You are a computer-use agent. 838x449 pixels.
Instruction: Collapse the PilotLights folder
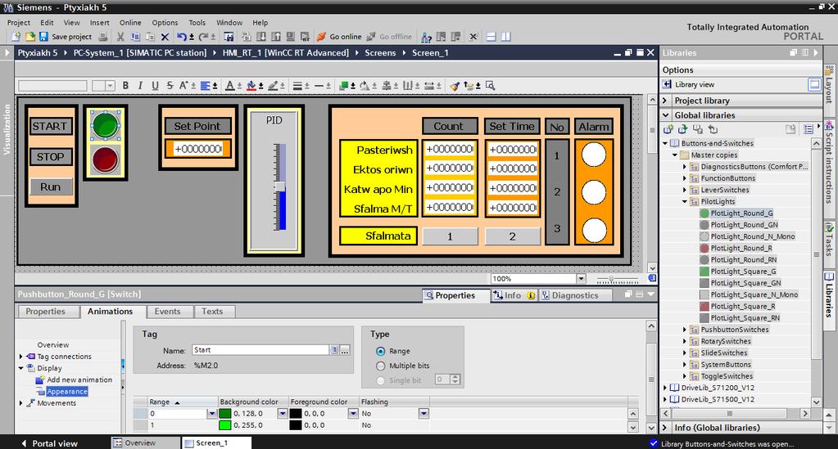pos(684,202)
